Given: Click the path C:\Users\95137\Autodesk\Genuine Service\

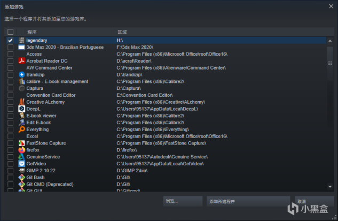Looking at the screenshot, I should click(162, 157).
